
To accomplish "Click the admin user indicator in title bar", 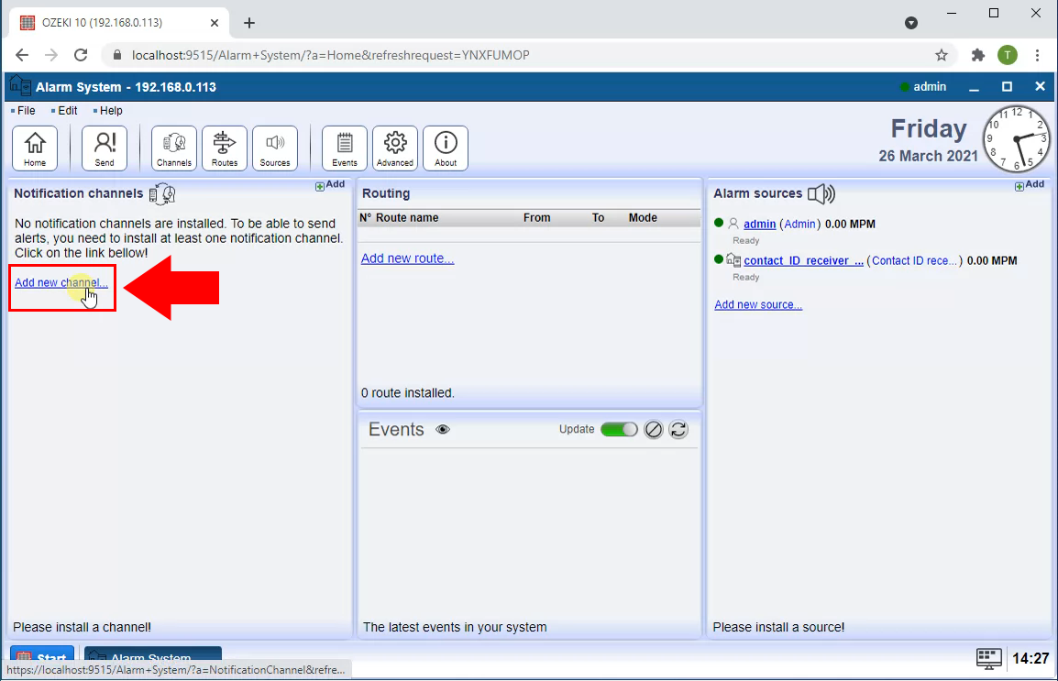I will click(924, 86).
